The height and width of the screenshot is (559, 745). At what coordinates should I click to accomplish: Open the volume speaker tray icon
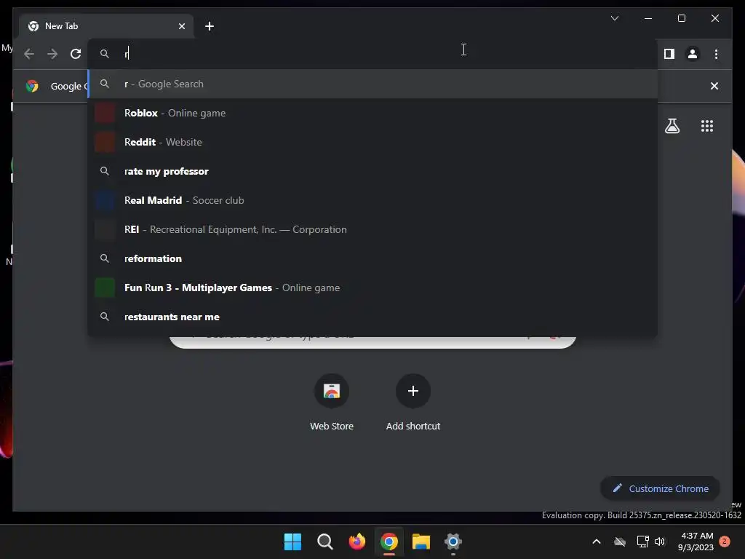[660, 542]
